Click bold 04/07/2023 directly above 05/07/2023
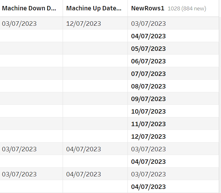Image resolution: width=221 pixels, height=193 pixels. (148, 36)
